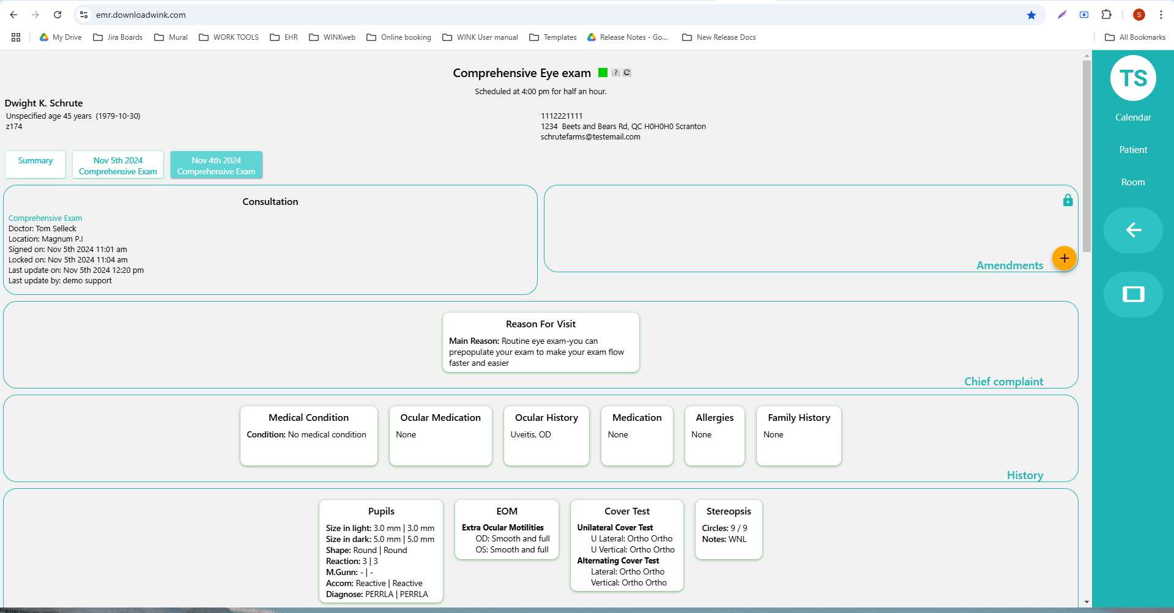The image size is (1174, 613).
Task: Click the TS user avatar in sidebar
Action: (x=1133, y=78)
